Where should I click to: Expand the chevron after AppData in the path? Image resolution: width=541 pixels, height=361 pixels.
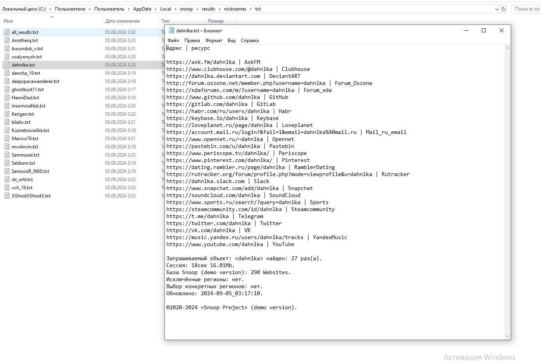click(156, 9)
